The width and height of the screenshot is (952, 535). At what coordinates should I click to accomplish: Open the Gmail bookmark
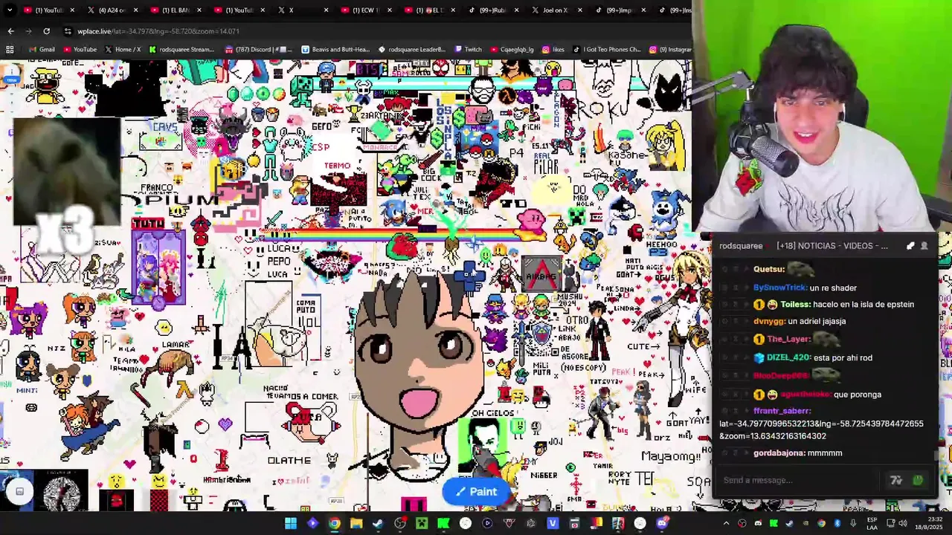[x=42, y=50]
